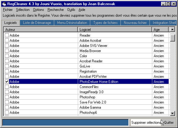Click the Photoshop6 entry text
Image resolution: width=178 pixels, height=128 pixels.
(88, 113)
